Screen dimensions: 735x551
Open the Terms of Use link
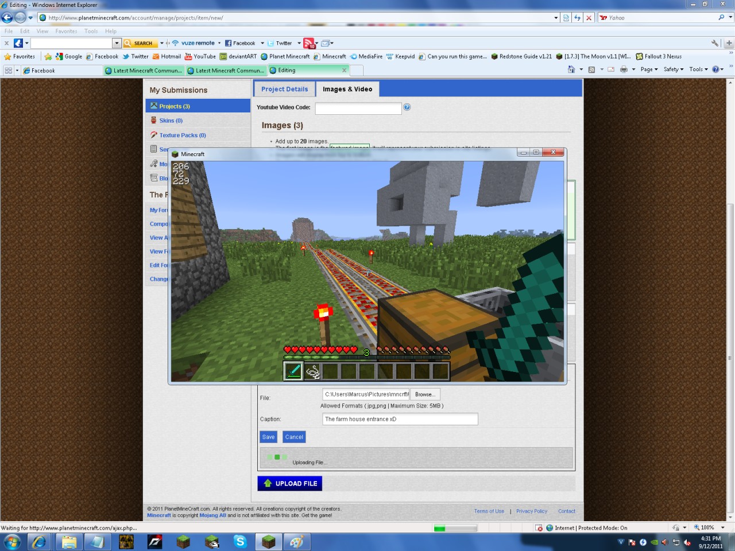489,511
